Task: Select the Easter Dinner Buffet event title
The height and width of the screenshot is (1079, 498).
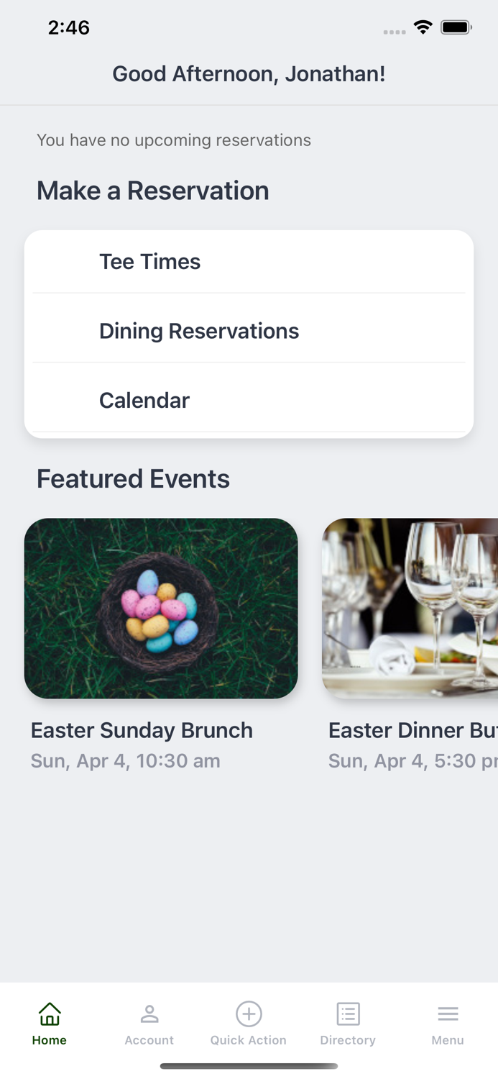Action: point(412,730)
